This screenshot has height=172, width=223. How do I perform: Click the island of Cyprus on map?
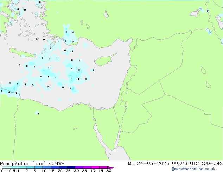point(104,60)
